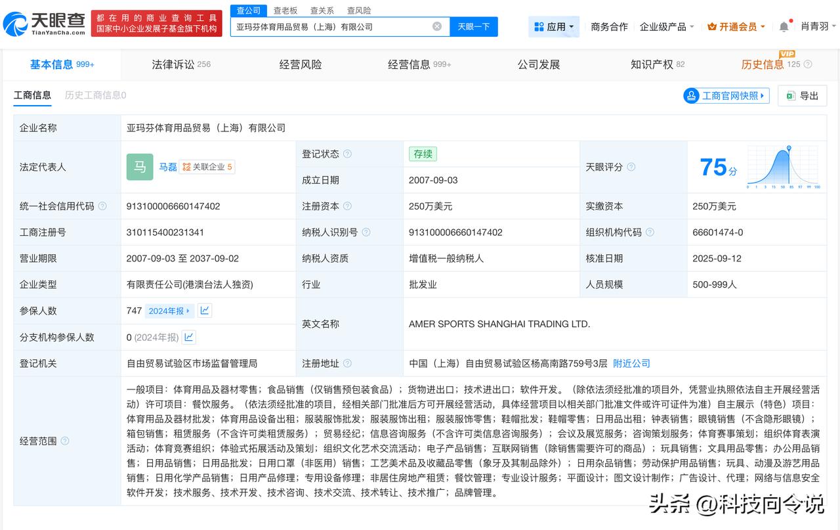The image size is (840, 530).
Task: Click the help icon beside 纳税人识别号
Action: click(366, 232)
